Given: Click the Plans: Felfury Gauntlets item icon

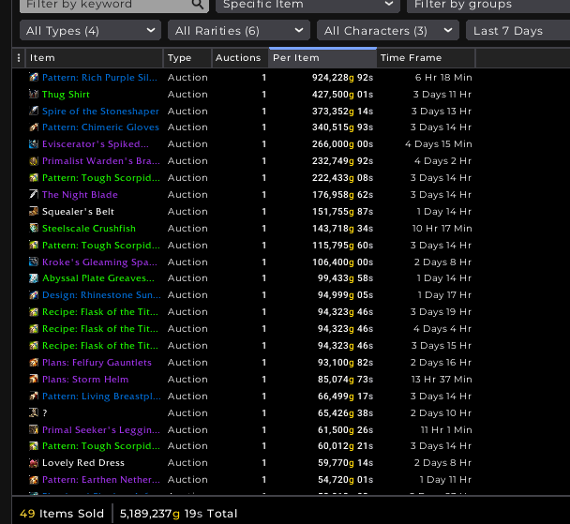Looking at the screenshot, I should coord(34,363).
